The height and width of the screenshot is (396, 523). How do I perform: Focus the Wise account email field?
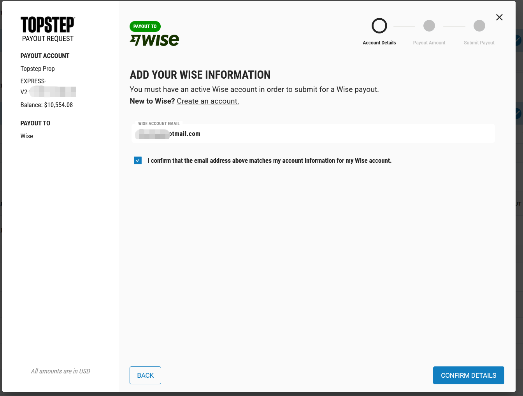pyautogui.click(x=313, y=134)
